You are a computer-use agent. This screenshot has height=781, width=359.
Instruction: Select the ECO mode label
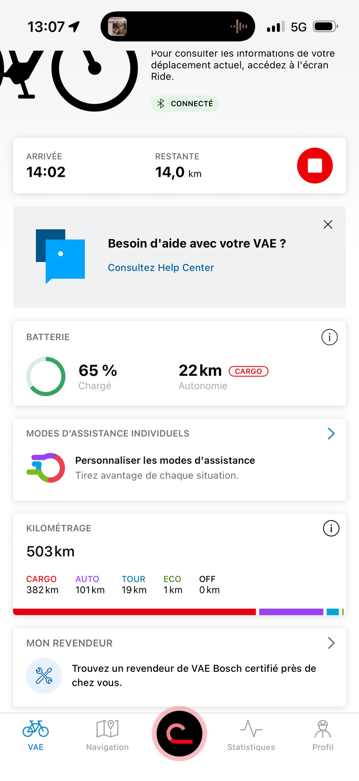[x=172, y=579]
